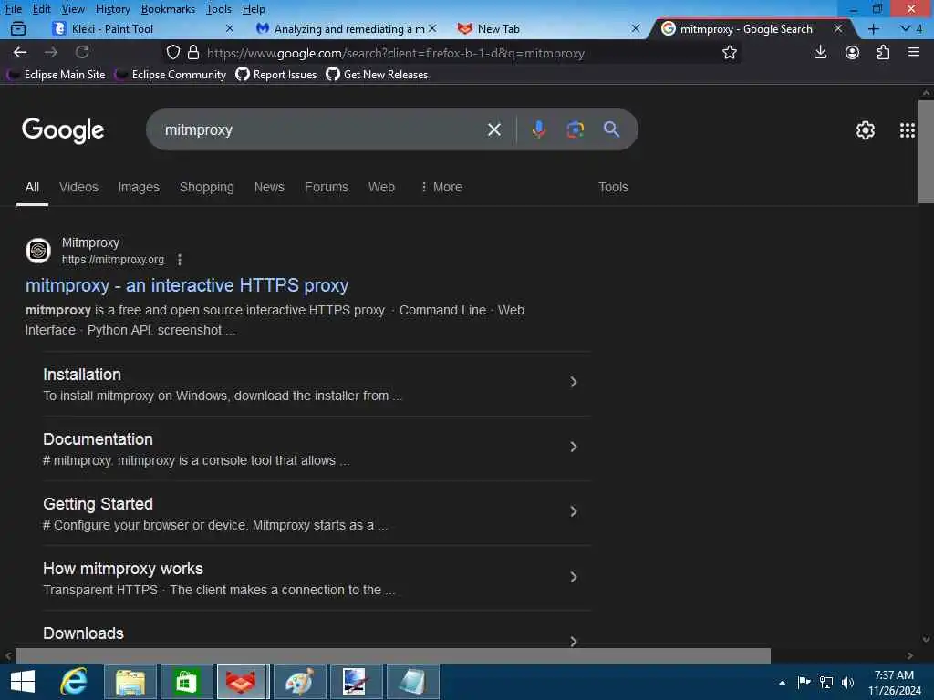Viewport: 934px width, 700px height.
Task: Select the Forums search tab
Action: [x=327, y=187]
